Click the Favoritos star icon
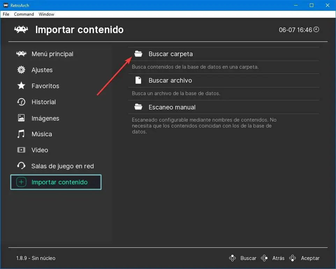336x269 pixels. tap(21, 86)
